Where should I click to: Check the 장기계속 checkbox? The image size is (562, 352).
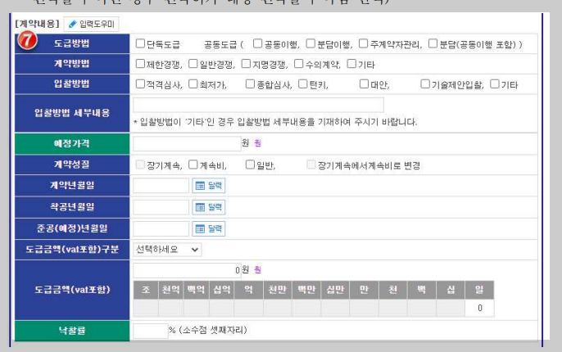pos(140,165)
